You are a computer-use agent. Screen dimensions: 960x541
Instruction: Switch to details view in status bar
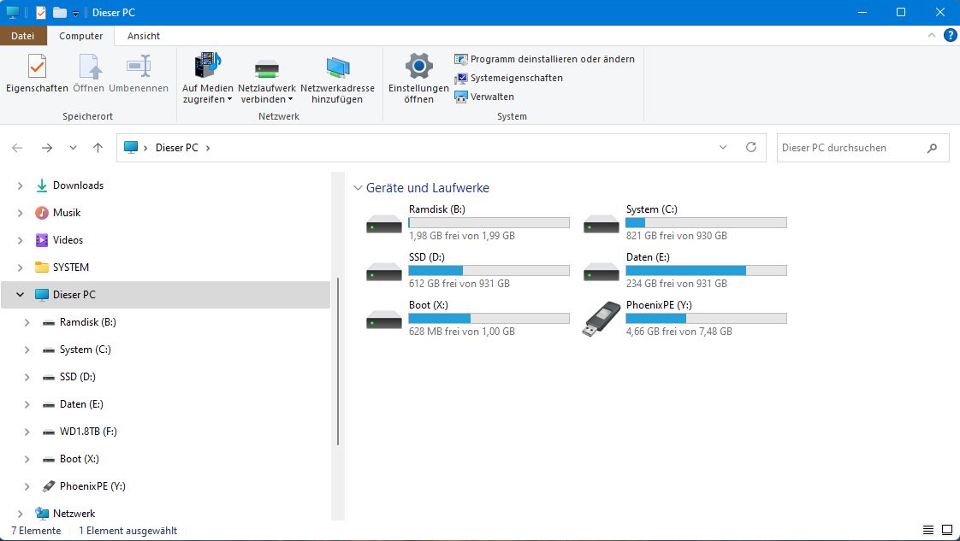click(x=929, y=531)
